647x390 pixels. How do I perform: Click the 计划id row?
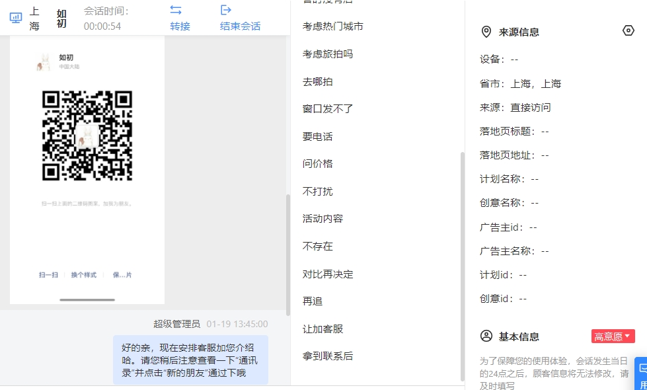[503, 275]
